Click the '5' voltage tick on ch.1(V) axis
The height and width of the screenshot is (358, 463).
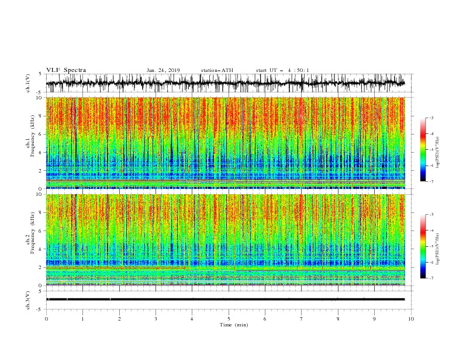click(40, 74)
